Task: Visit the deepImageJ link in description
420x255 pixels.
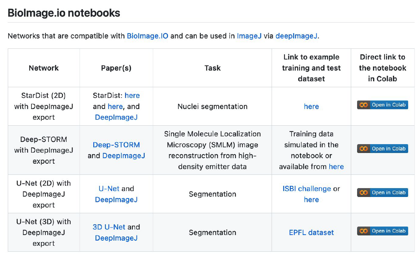Action: [x=296, y=36]
